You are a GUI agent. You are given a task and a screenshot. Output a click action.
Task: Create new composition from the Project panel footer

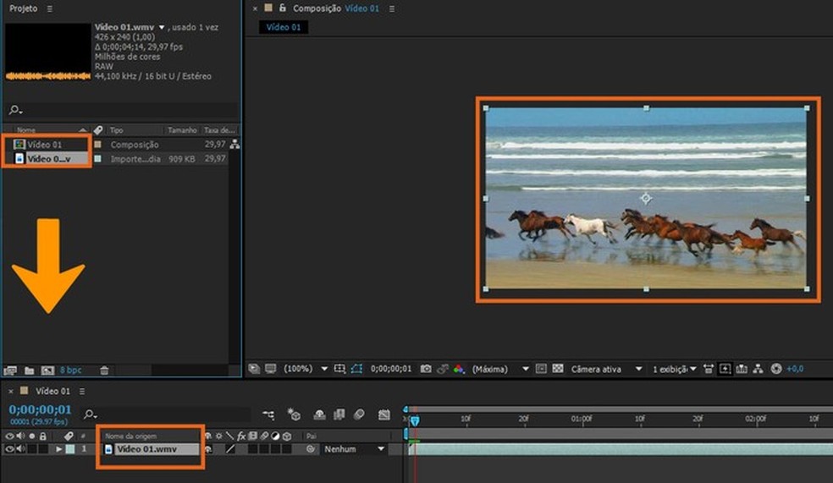47,370
